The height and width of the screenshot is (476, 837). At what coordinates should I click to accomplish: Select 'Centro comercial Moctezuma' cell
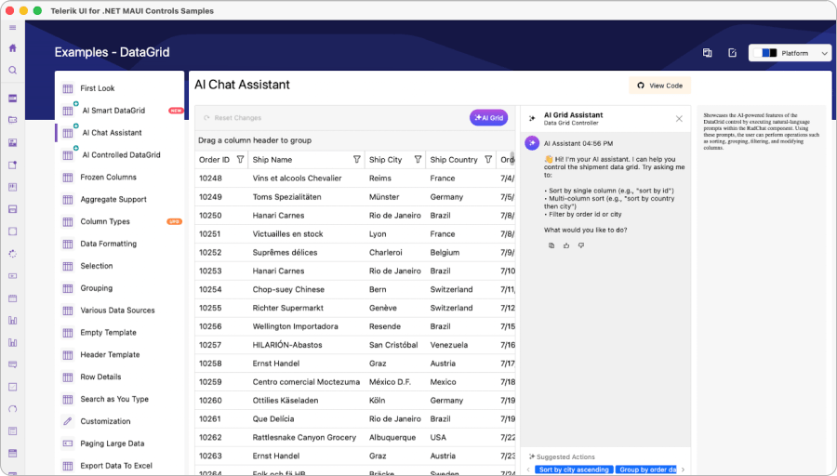[x=306, y=382]
